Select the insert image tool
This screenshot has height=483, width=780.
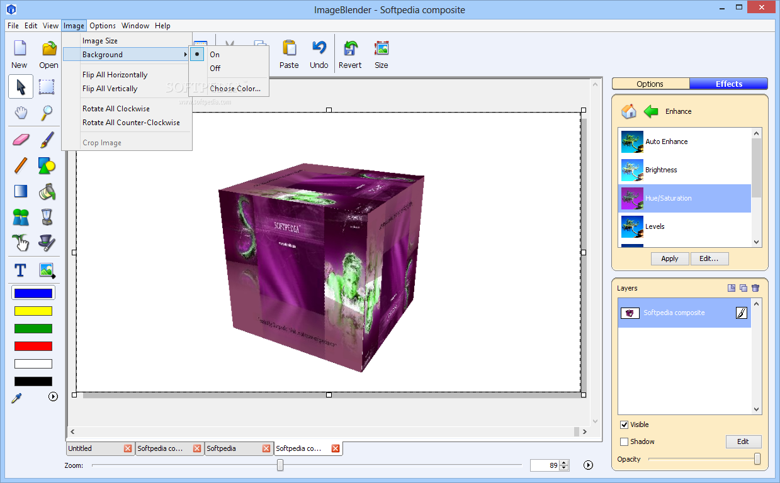click(x=47, y=270)
